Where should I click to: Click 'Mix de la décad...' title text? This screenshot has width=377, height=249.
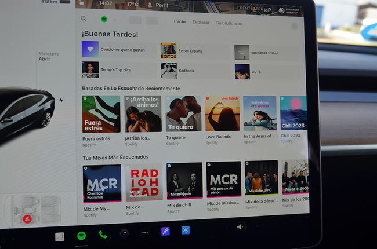click(x=262, y=201)
